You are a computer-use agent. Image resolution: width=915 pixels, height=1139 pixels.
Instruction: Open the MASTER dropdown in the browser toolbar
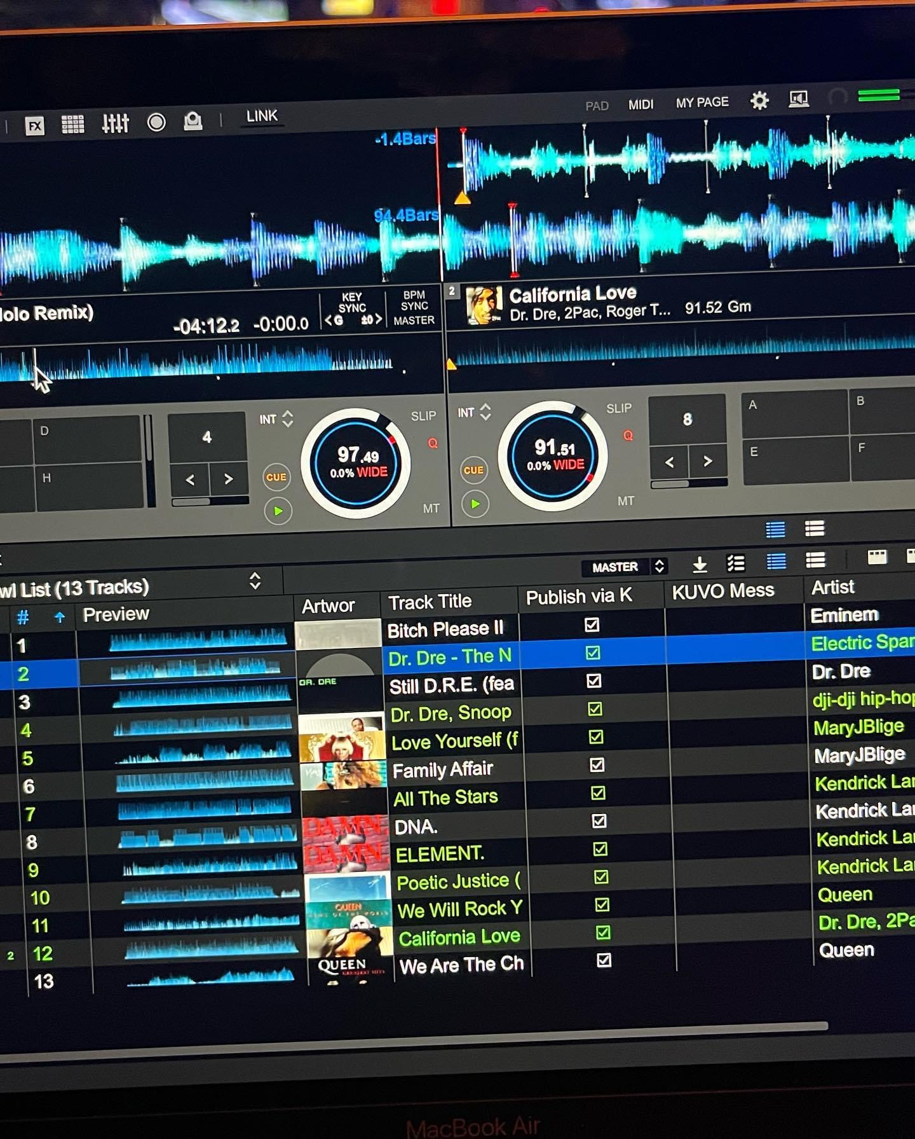623,567
